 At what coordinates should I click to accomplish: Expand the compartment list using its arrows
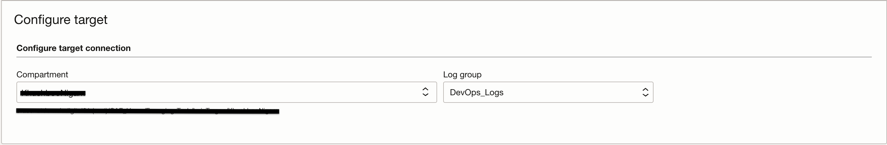tap(425, 92)
